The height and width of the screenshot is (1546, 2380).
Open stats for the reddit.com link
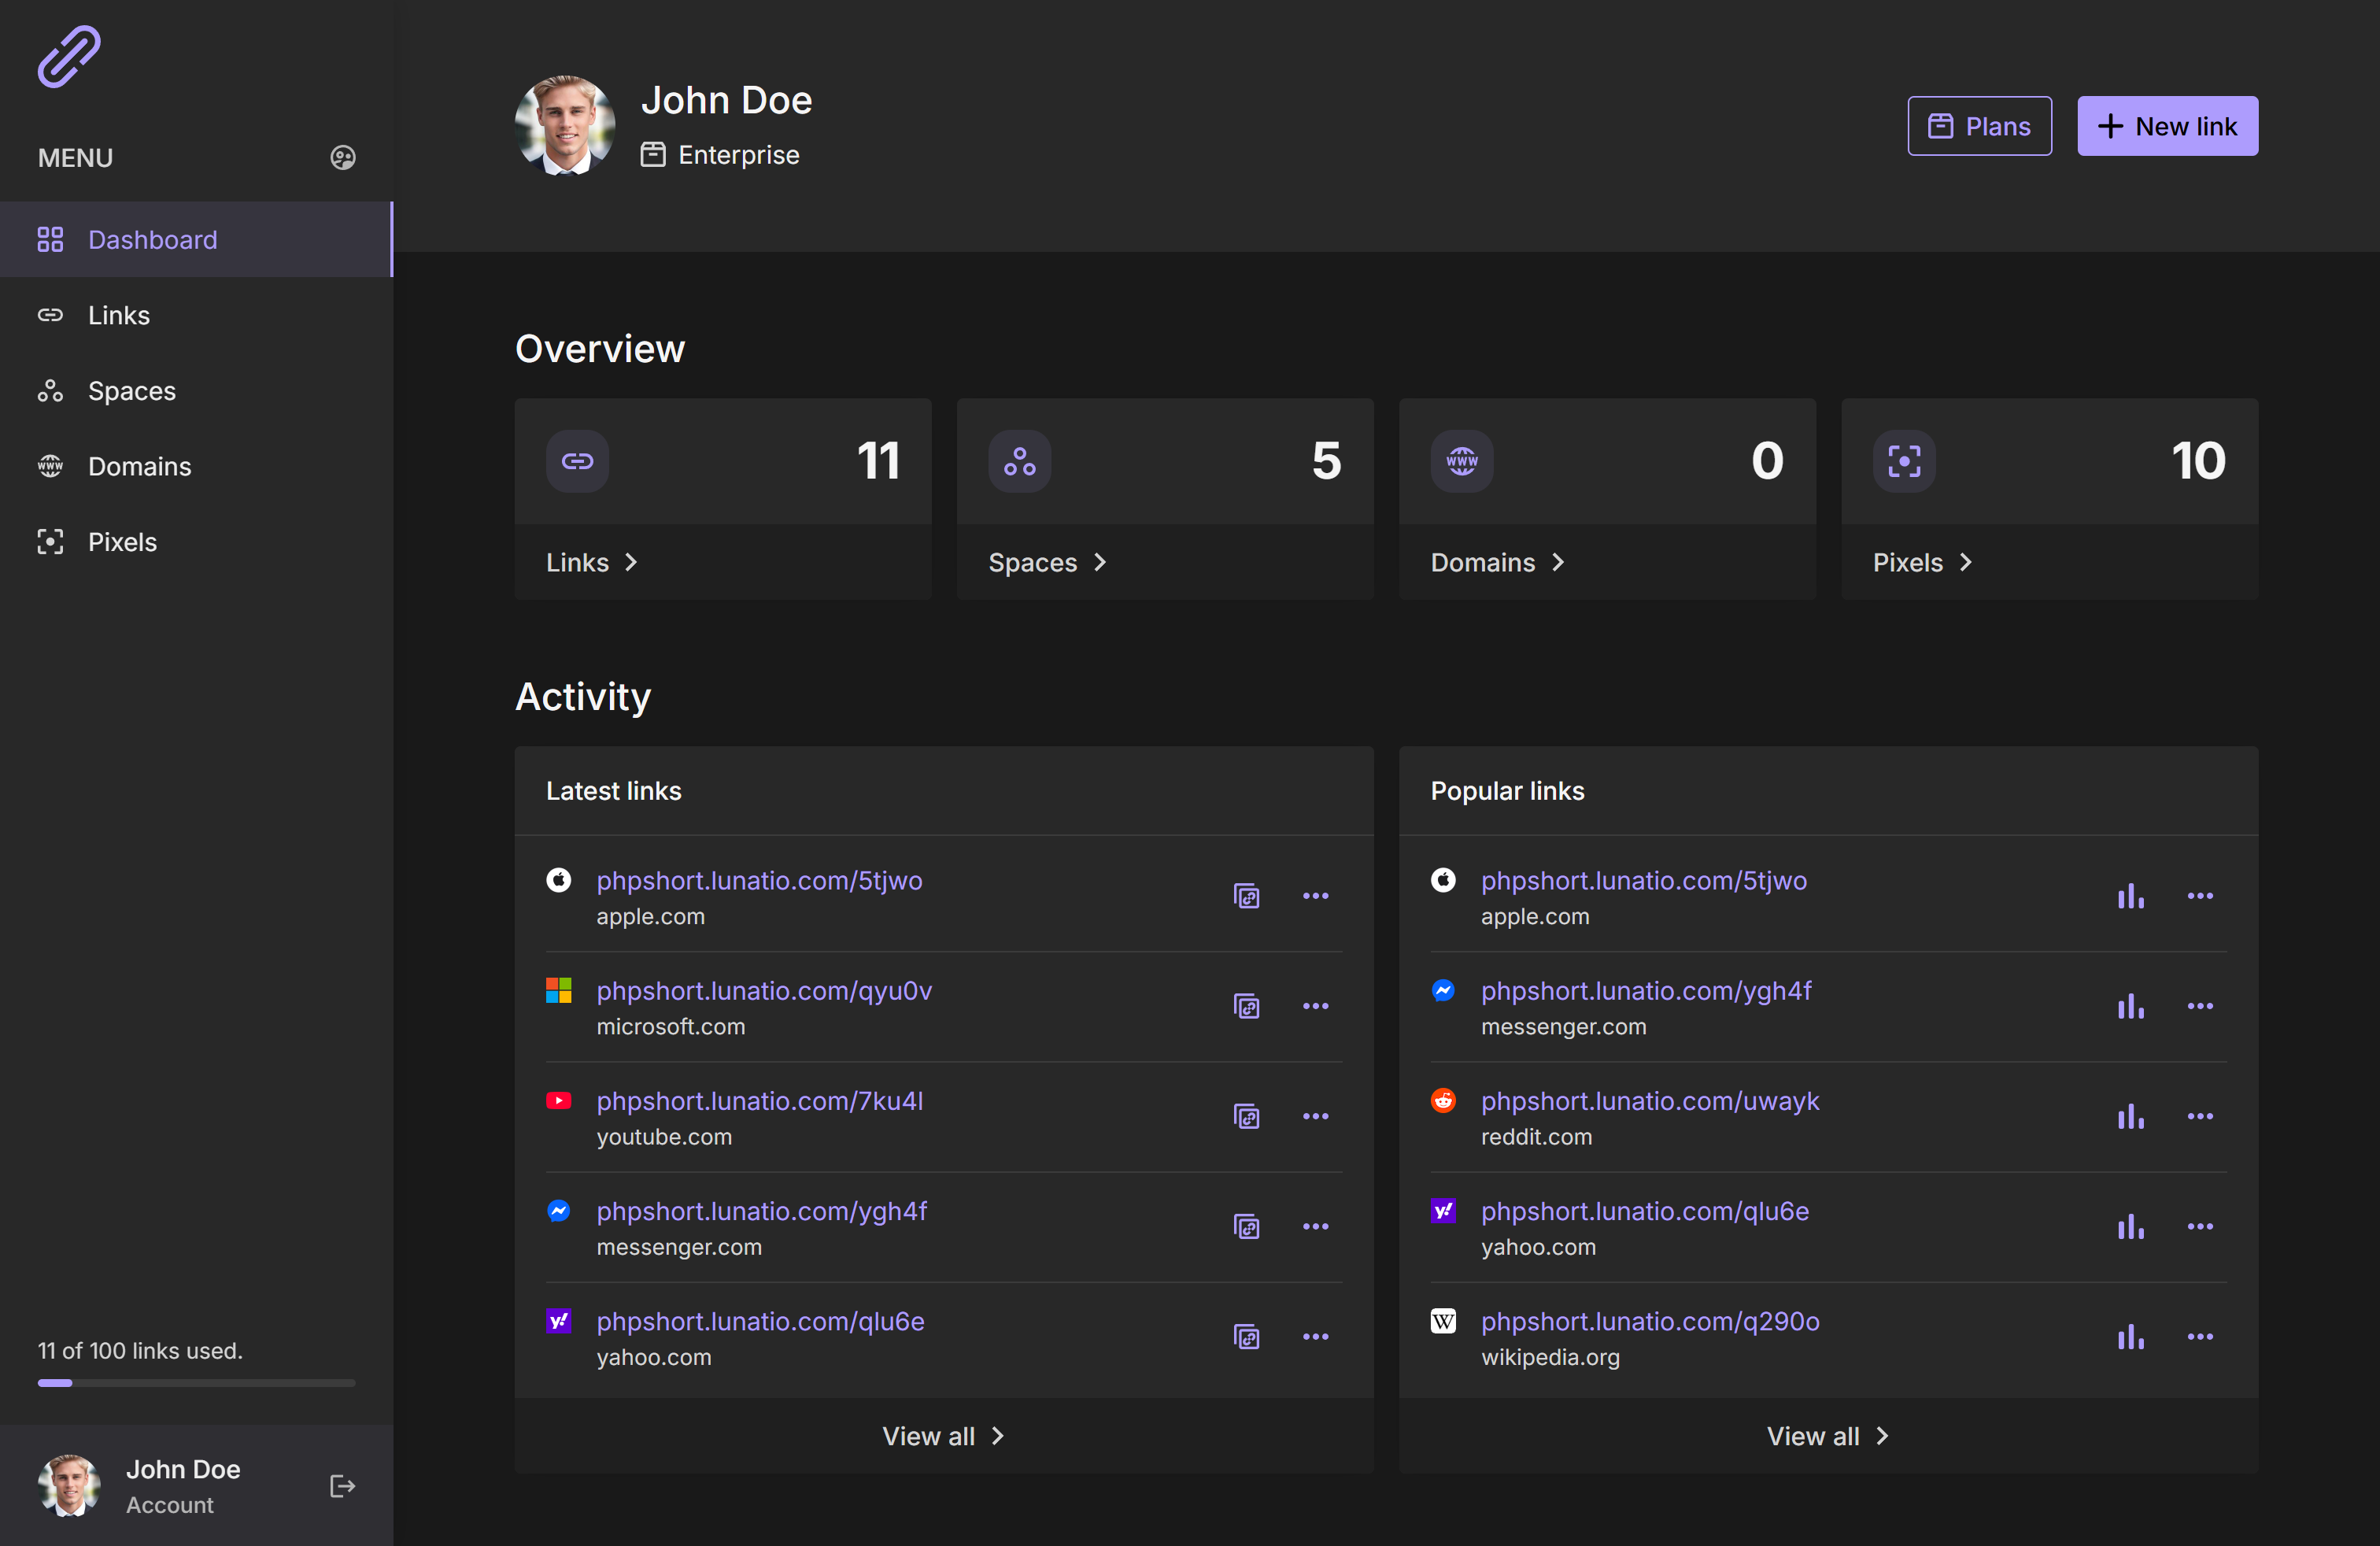tap(2130, 1116)
